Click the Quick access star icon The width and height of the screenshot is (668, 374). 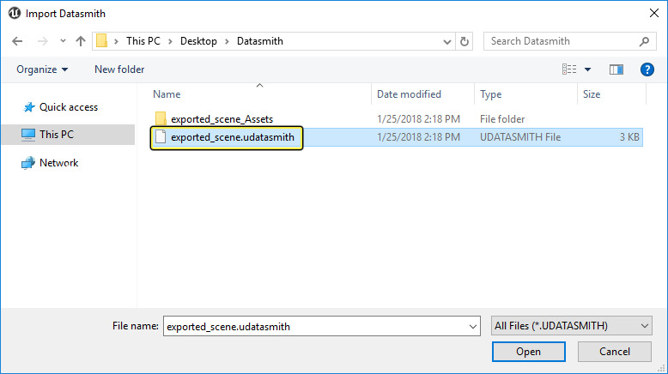pyautogui.click(x=28, y=107)
